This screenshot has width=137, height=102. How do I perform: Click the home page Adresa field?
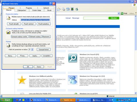coord(35,20)
